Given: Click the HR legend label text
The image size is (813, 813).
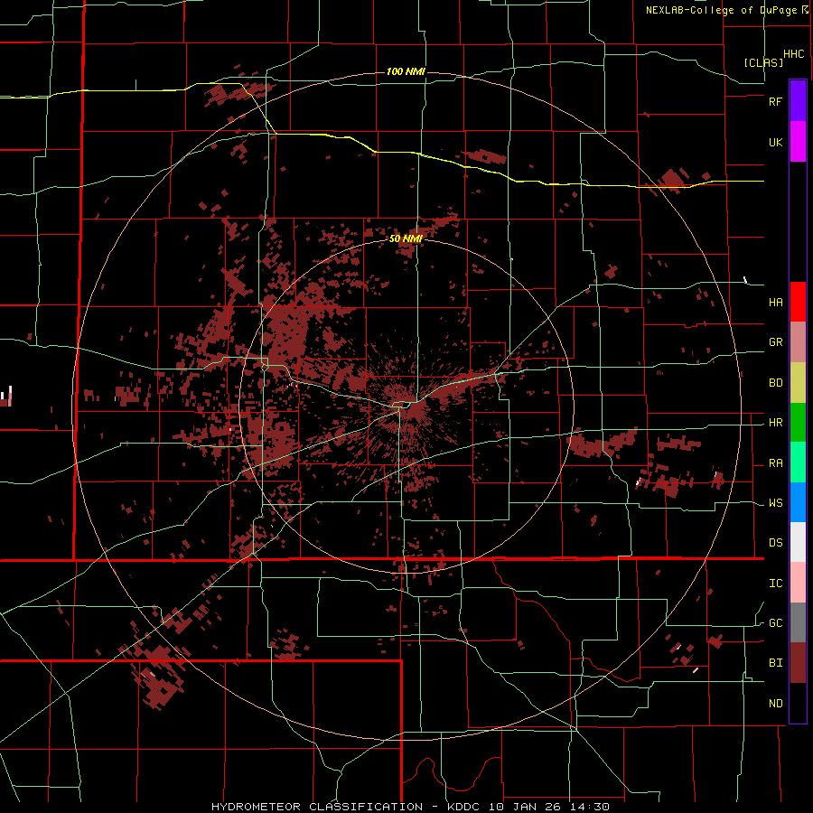Looking at the screenshot, I should click(x=775, y=423).
